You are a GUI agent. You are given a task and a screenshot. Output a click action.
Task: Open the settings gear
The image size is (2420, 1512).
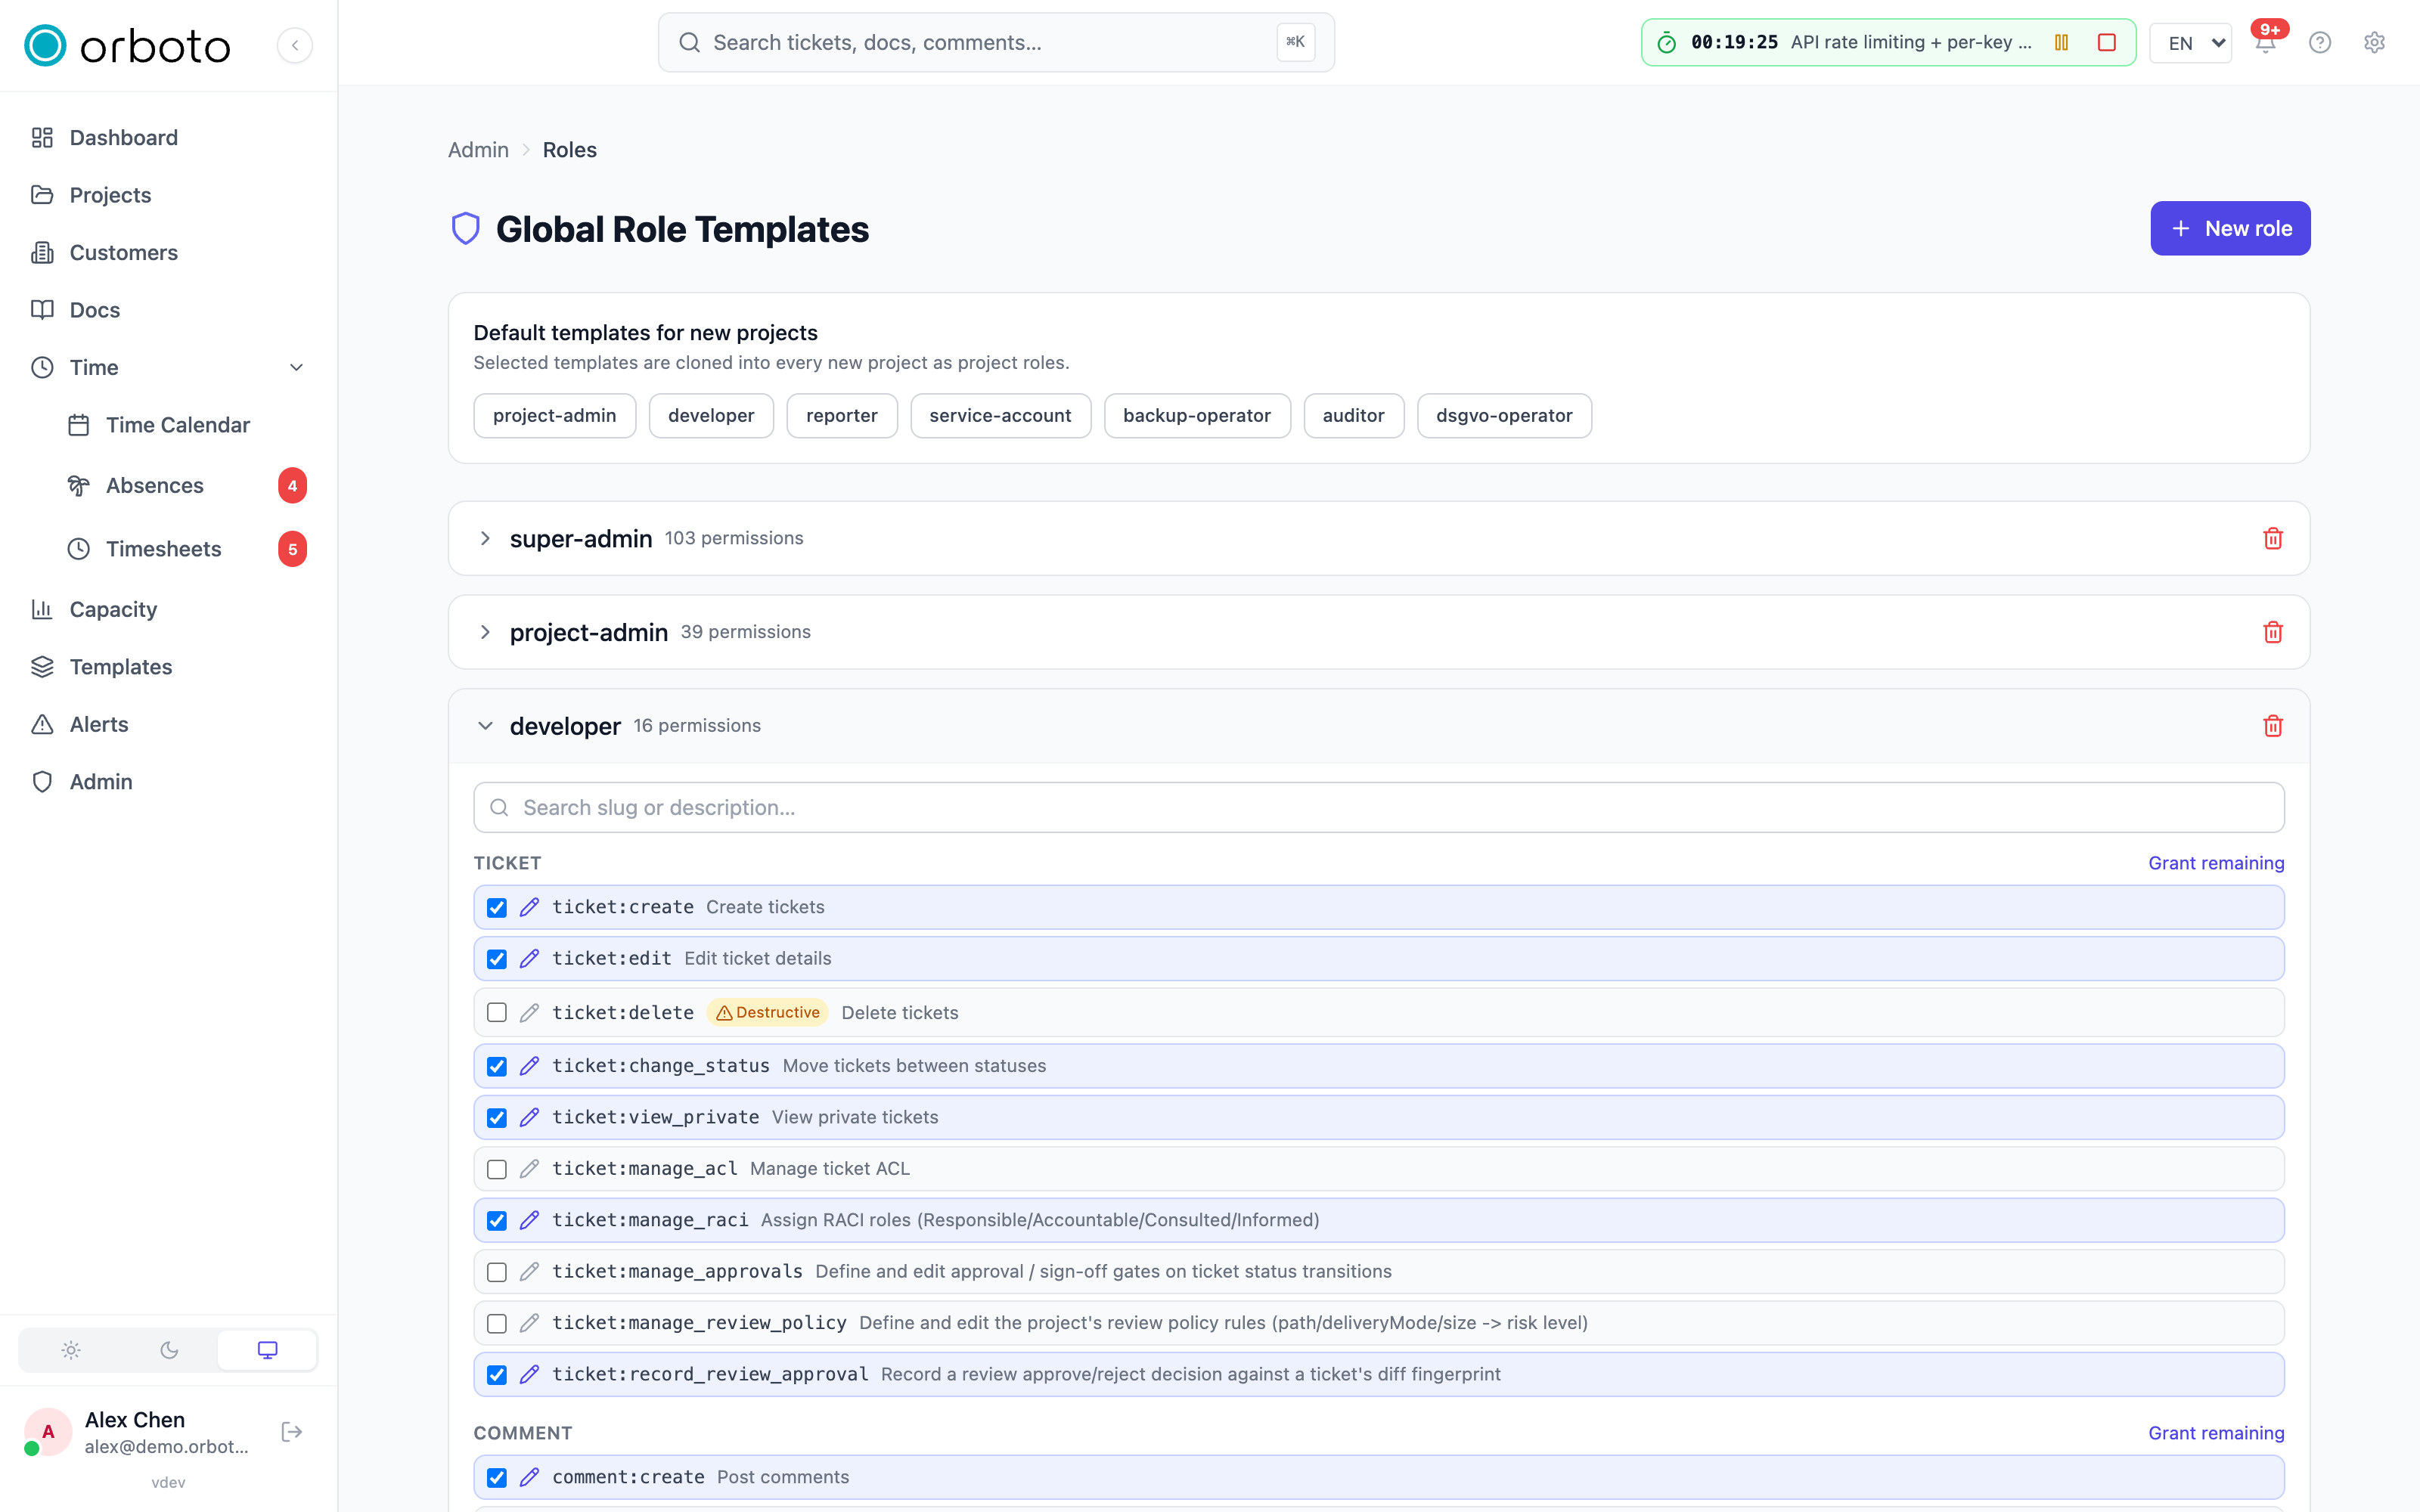point(2374,42)
